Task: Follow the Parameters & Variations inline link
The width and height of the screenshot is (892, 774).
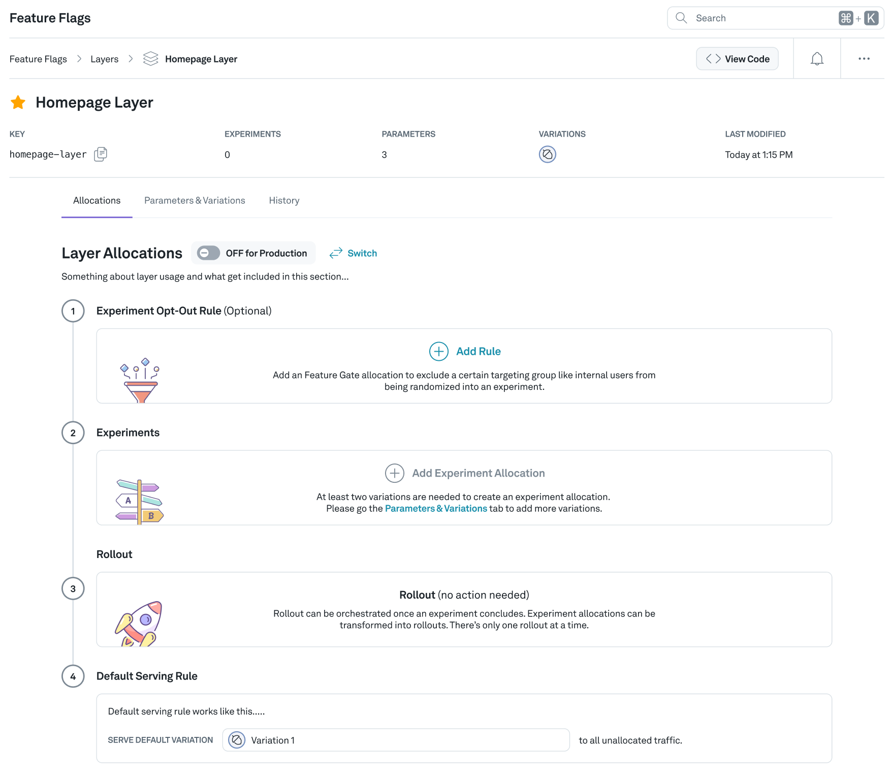Action: click(x=436, y=509)
